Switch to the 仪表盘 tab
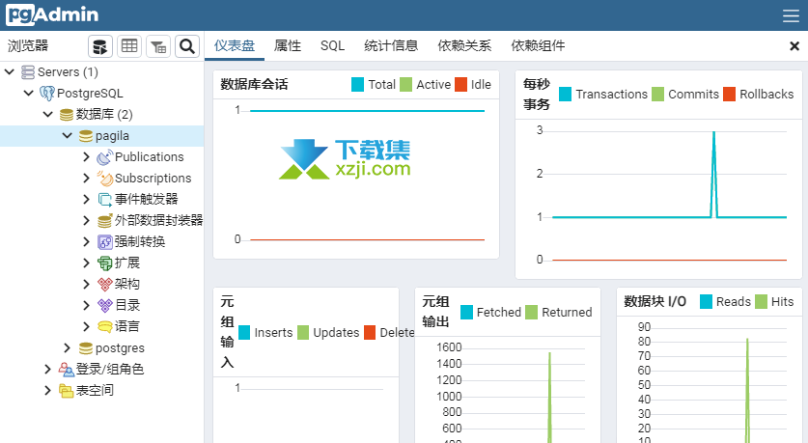Screen dimensions: 808x443 coord(235,46)
